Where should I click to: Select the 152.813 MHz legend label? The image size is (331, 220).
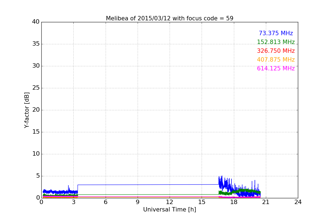pyautogui.click(x=276, y=42)
